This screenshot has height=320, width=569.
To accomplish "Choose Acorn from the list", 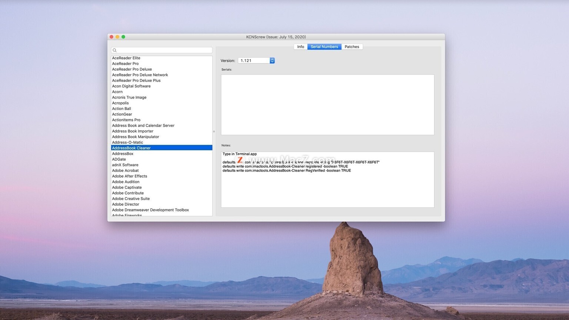I will [162, 92].
